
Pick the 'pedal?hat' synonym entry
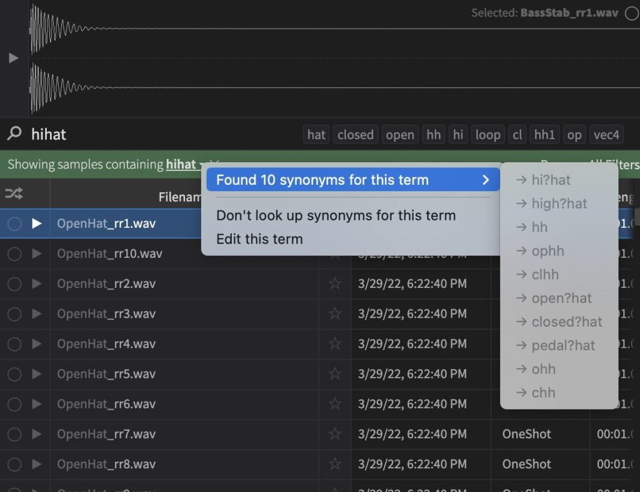click(x=562, y=345)
